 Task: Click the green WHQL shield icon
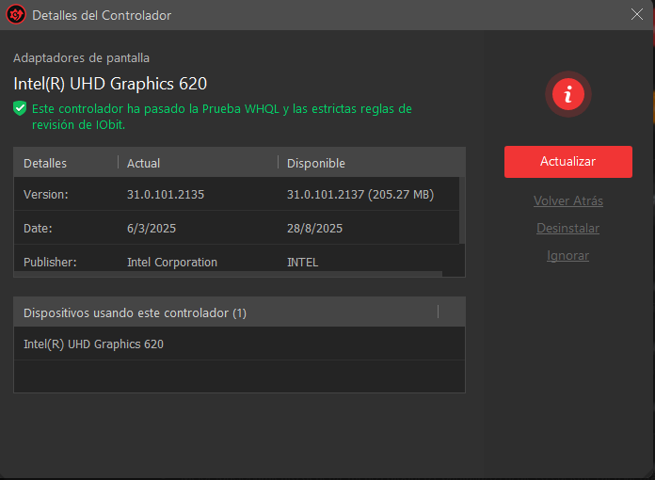pyautogui.click(x=20, y=108)
